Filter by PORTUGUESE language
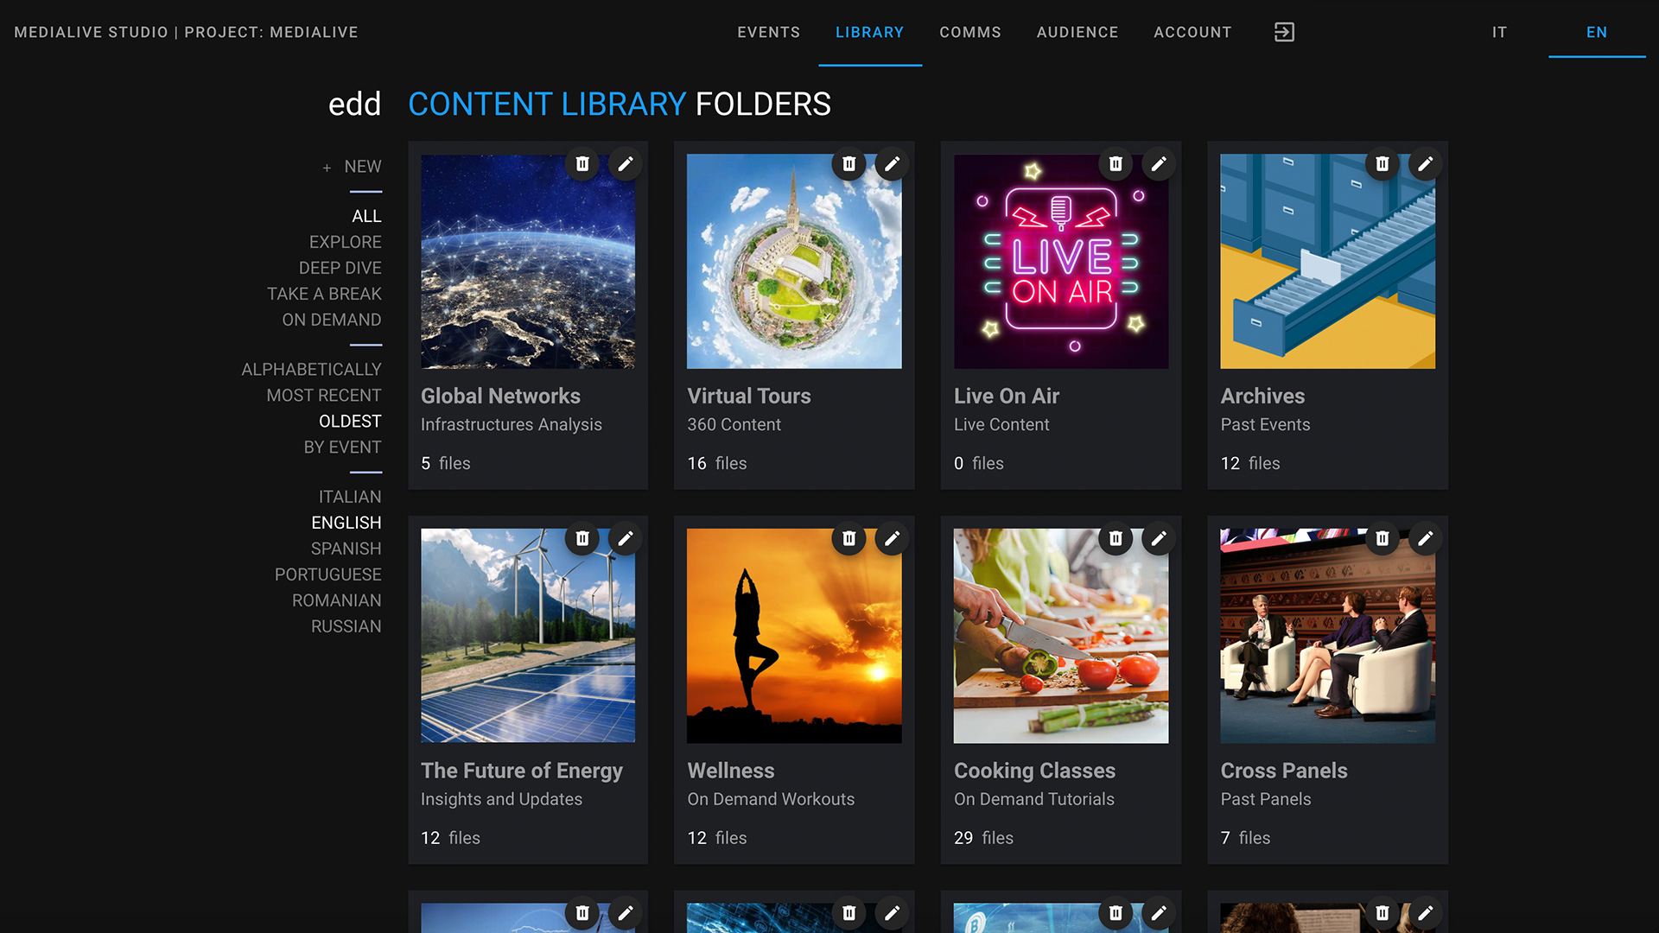This screenshot has height=933, width=1659. point(327,574)
